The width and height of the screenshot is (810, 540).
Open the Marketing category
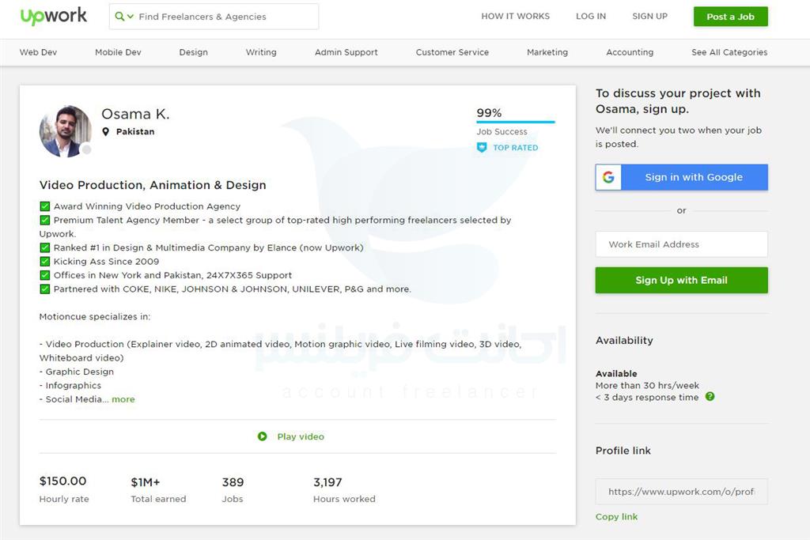click(547, 52)
